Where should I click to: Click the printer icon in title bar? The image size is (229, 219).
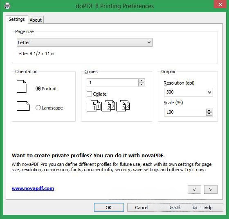[7, 6]
